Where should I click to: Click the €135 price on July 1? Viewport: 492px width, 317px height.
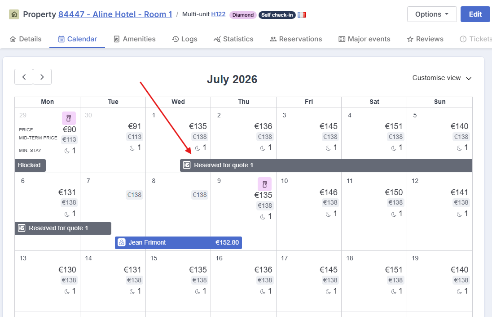pyautogui.click(x=198, y=126)
